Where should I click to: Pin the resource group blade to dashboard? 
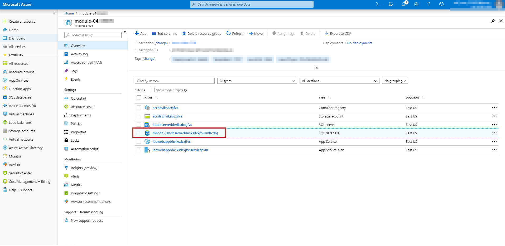click(493, 21)
